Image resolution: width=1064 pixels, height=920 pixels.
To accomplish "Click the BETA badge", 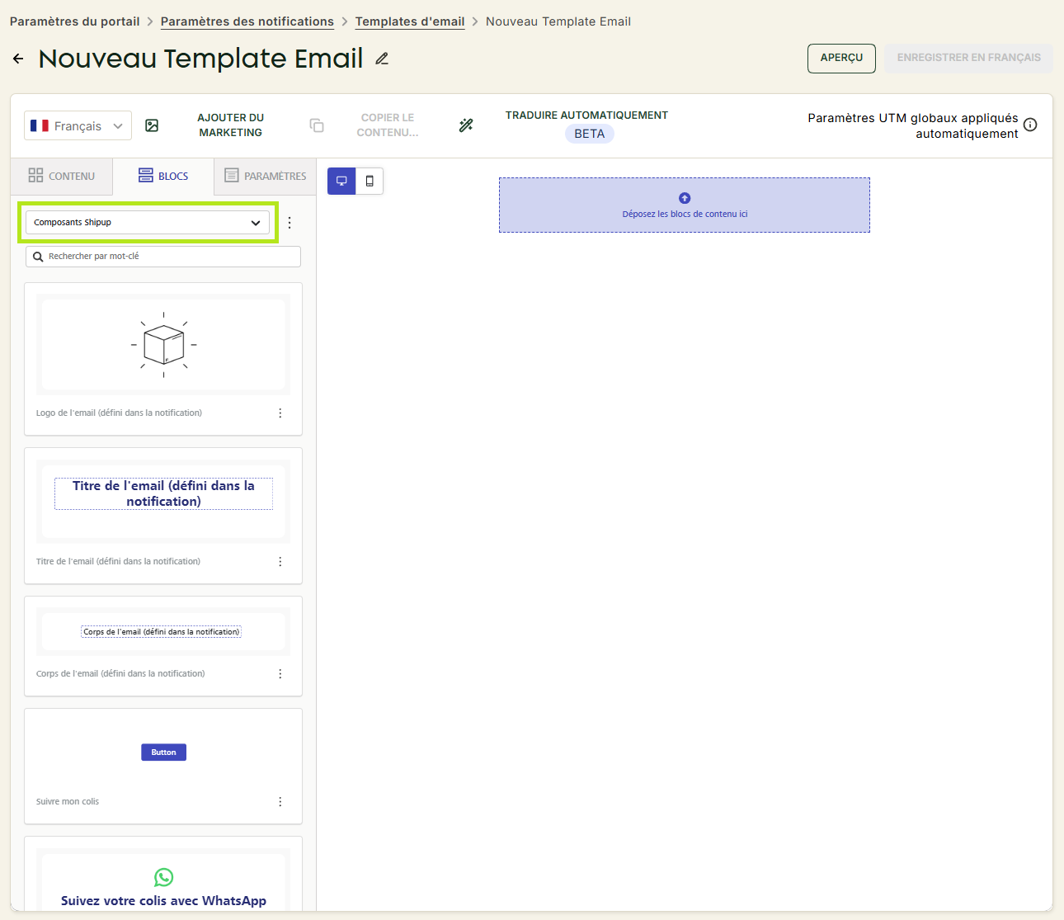I will tap(590, 134).
